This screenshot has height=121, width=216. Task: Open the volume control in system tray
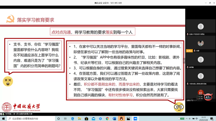(190, 119)
